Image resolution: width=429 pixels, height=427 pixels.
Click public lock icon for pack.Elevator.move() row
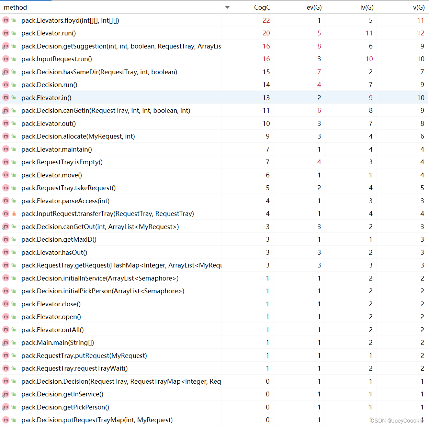pos(14,175)
